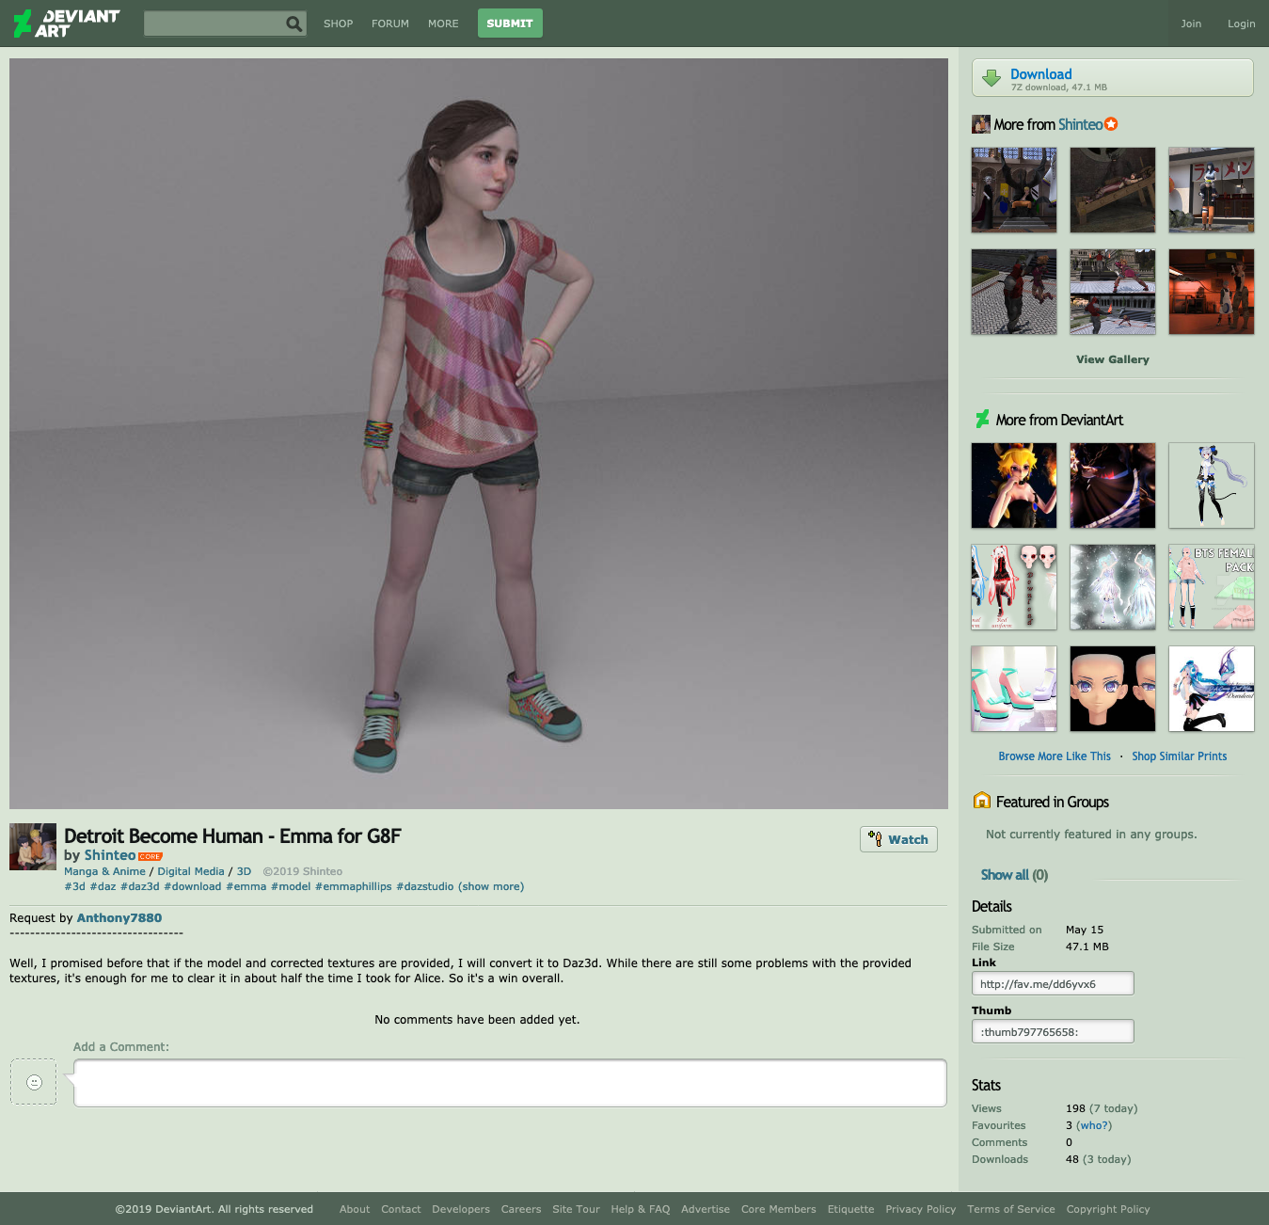
Task: Open the SHOP menu item
Action: tap(338, 24)
